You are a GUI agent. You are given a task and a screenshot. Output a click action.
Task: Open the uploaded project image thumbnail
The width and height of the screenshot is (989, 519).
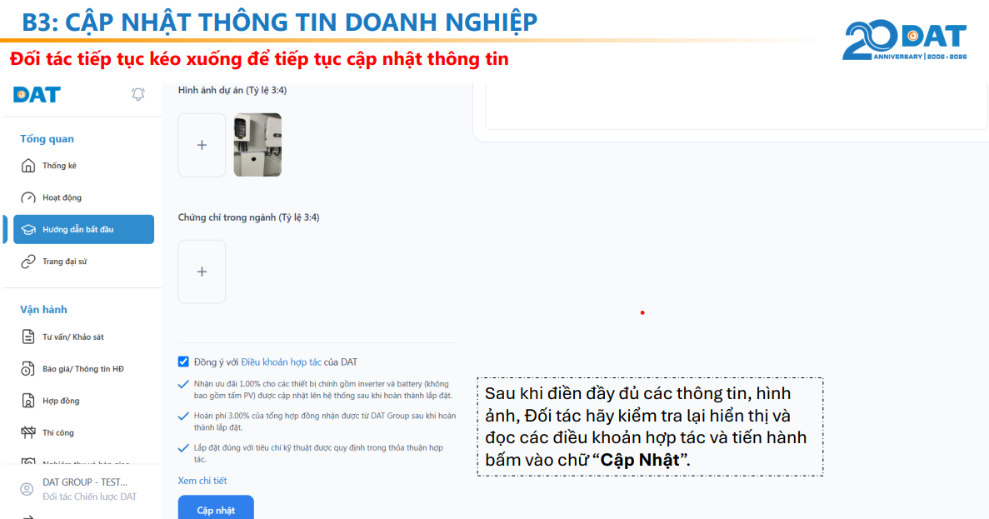click(257, 145)
